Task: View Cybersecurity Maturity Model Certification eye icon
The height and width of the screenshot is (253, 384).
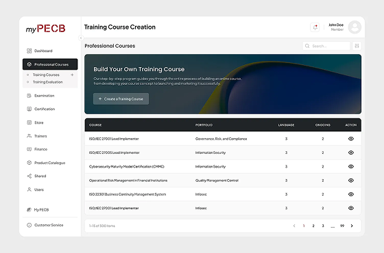Action: point(351,166)
